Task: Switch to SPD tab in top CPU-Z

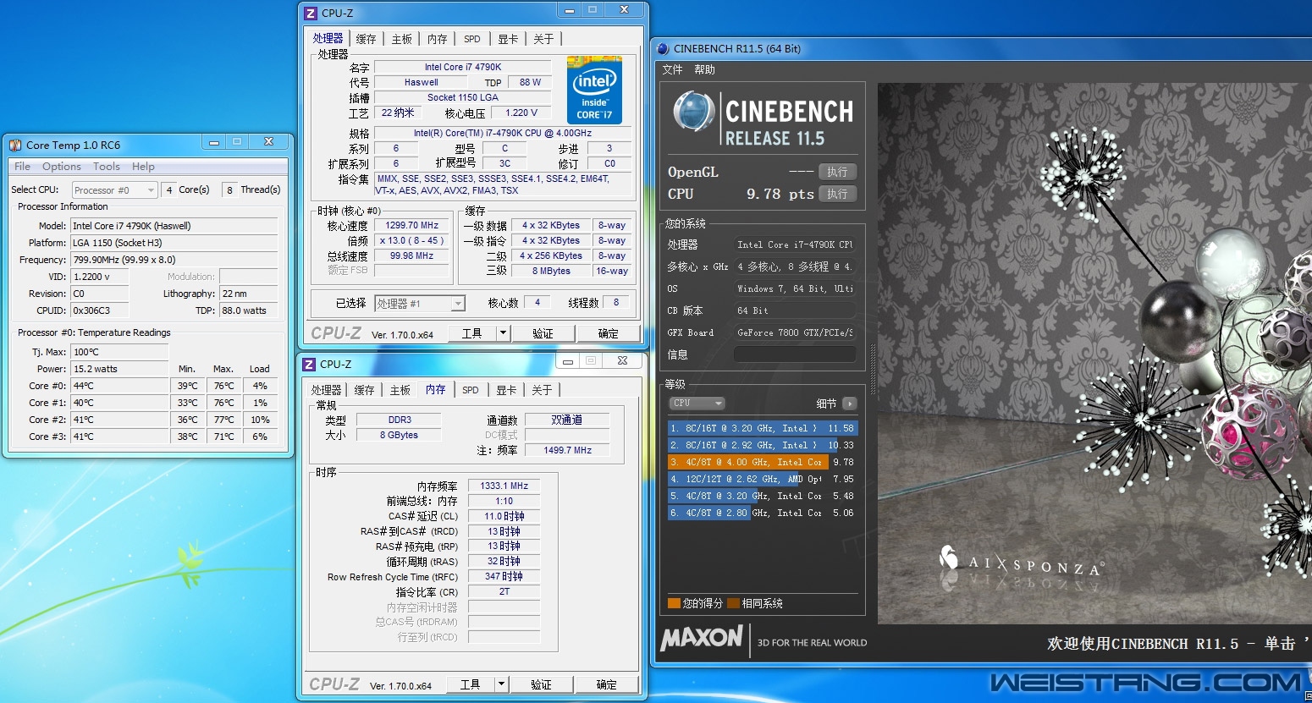Action: tap(472, 39)
